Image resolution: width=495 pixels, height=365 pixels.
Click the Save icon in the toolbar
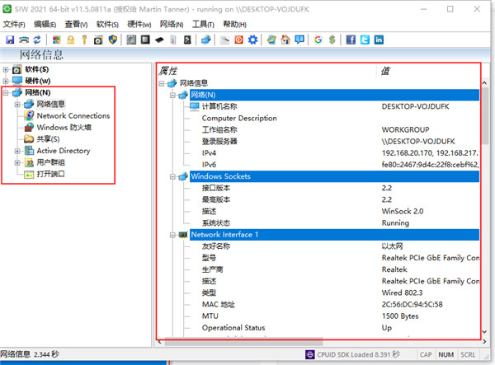click(9, 40)
